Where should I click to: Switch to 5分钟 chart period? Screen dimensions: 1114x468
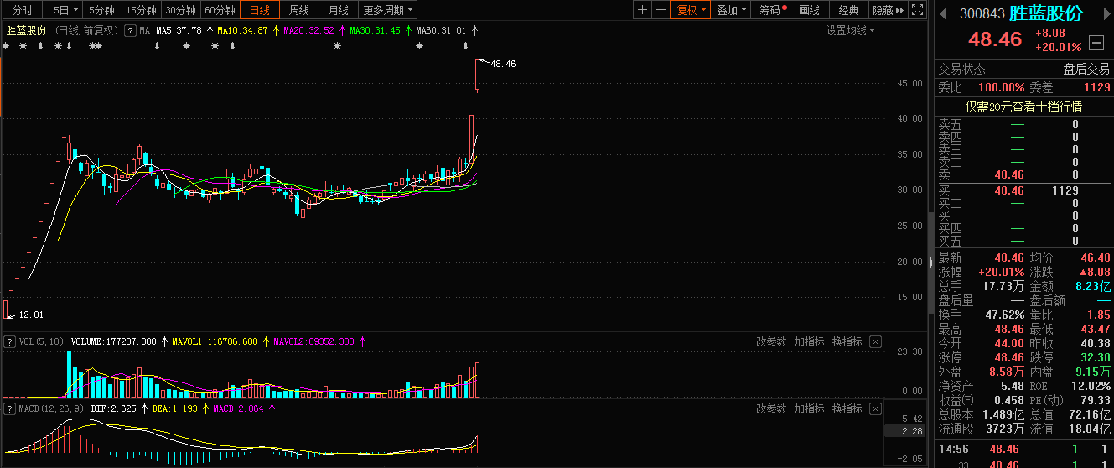101,10
